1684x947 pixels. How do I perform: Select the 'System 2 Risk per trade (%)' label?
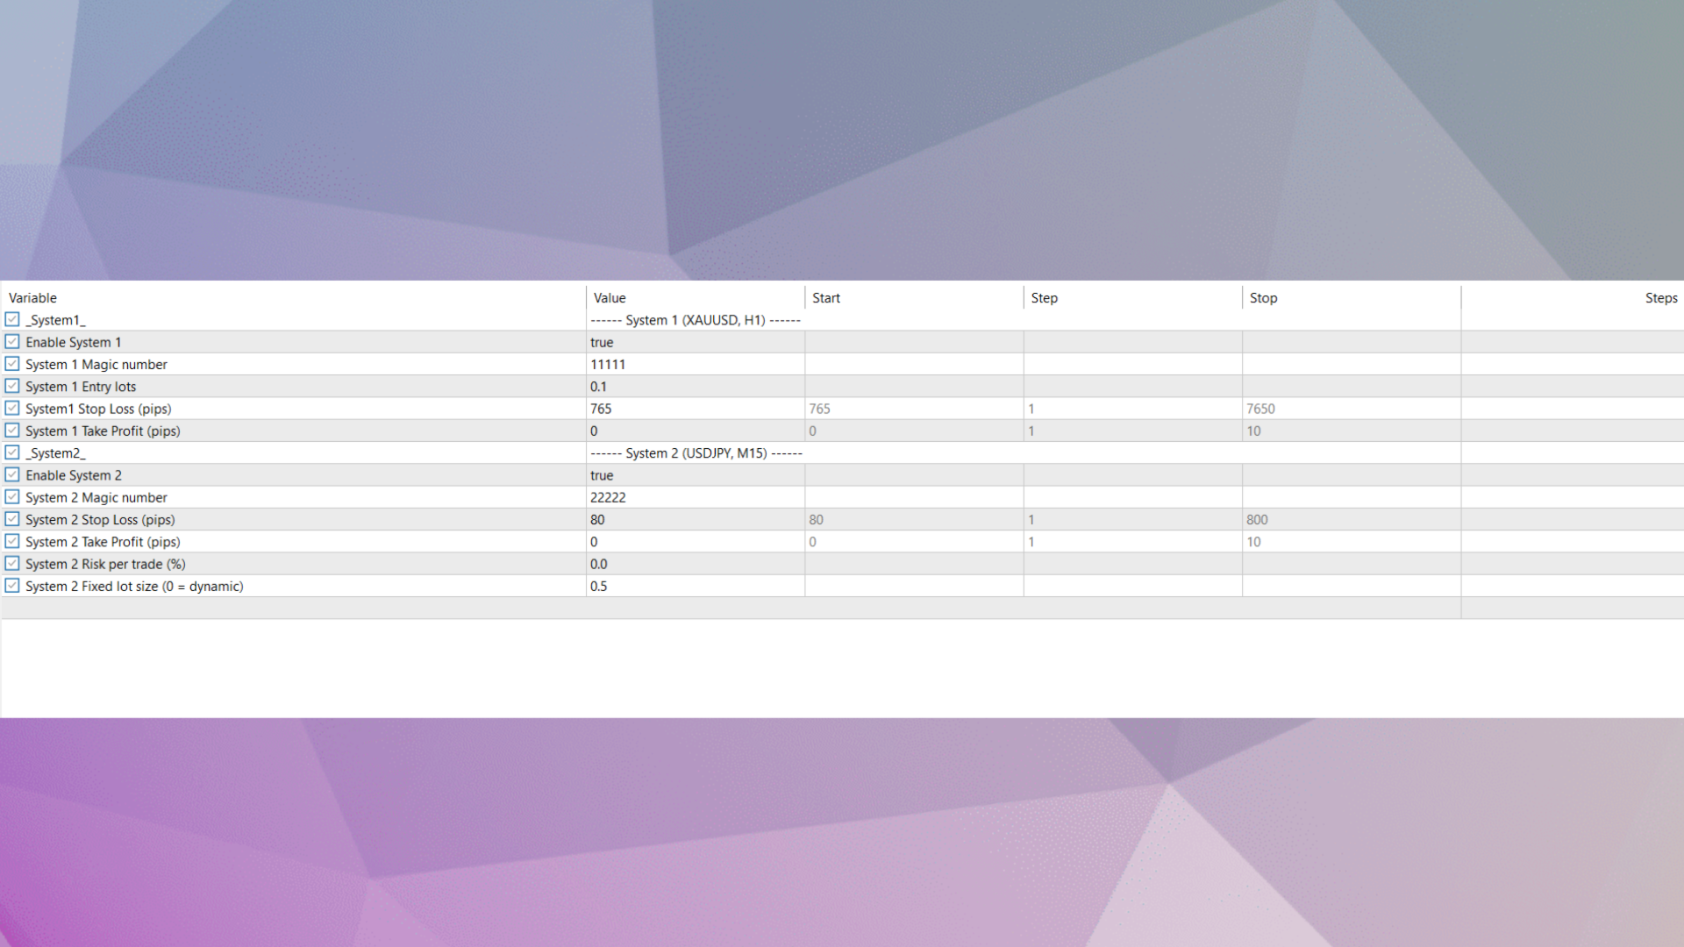click(105, 564)
